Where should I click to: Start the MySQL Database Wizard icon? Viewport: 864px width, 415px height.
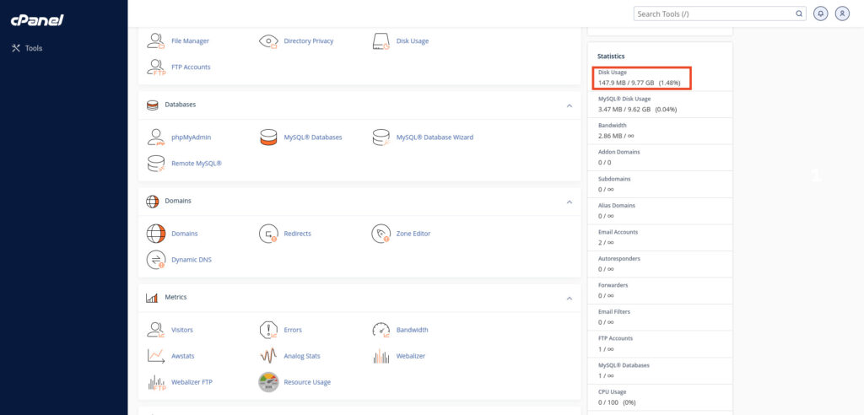click(x=381, y=137)
